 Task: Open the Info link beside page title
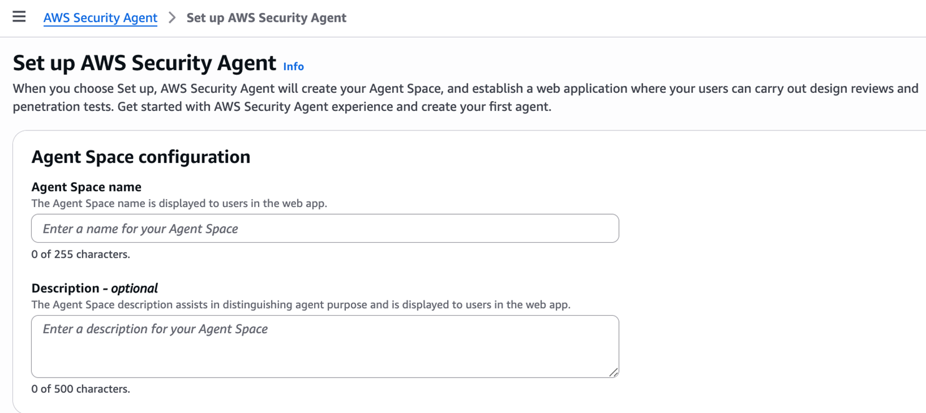tap(293, 66)
